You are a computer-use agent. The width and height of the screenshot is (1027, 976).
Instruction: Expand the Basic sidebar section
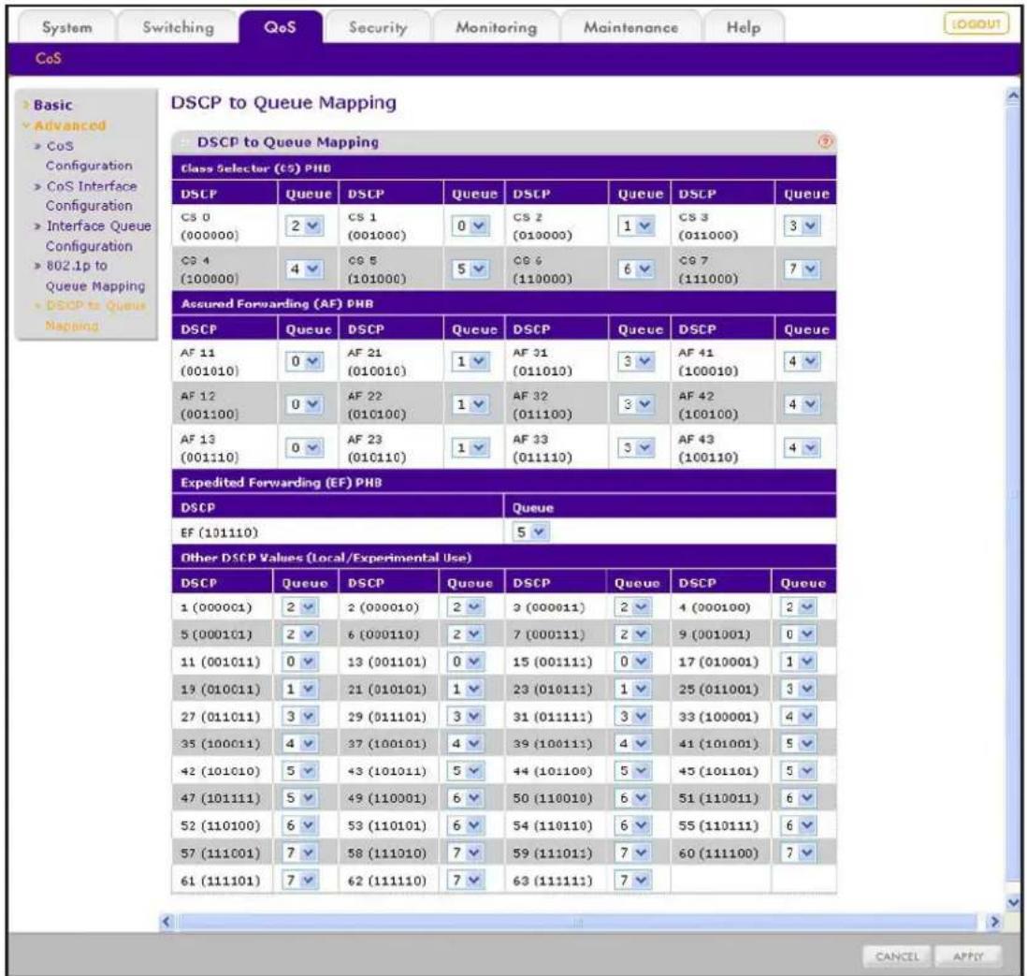(52, 105)
